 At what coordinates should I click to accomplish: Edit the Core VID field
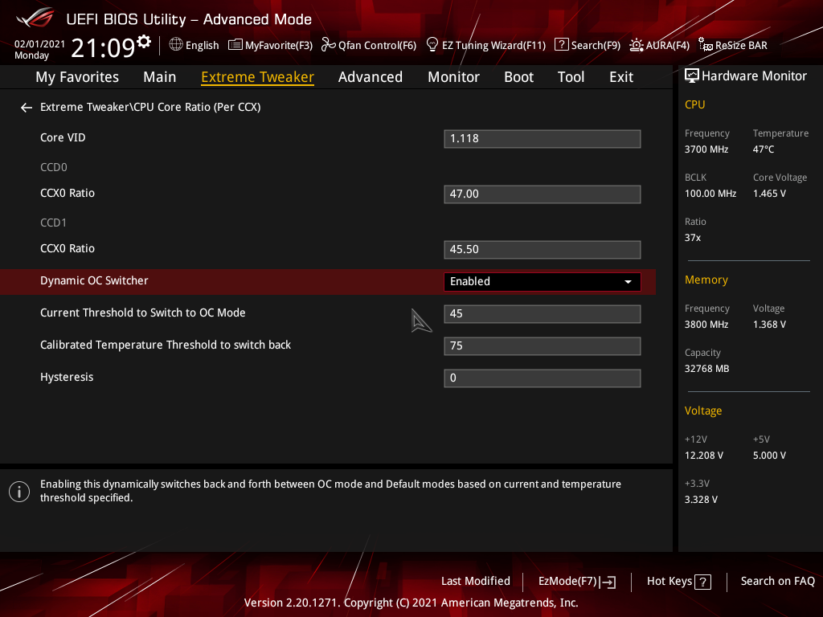[543, 139]
